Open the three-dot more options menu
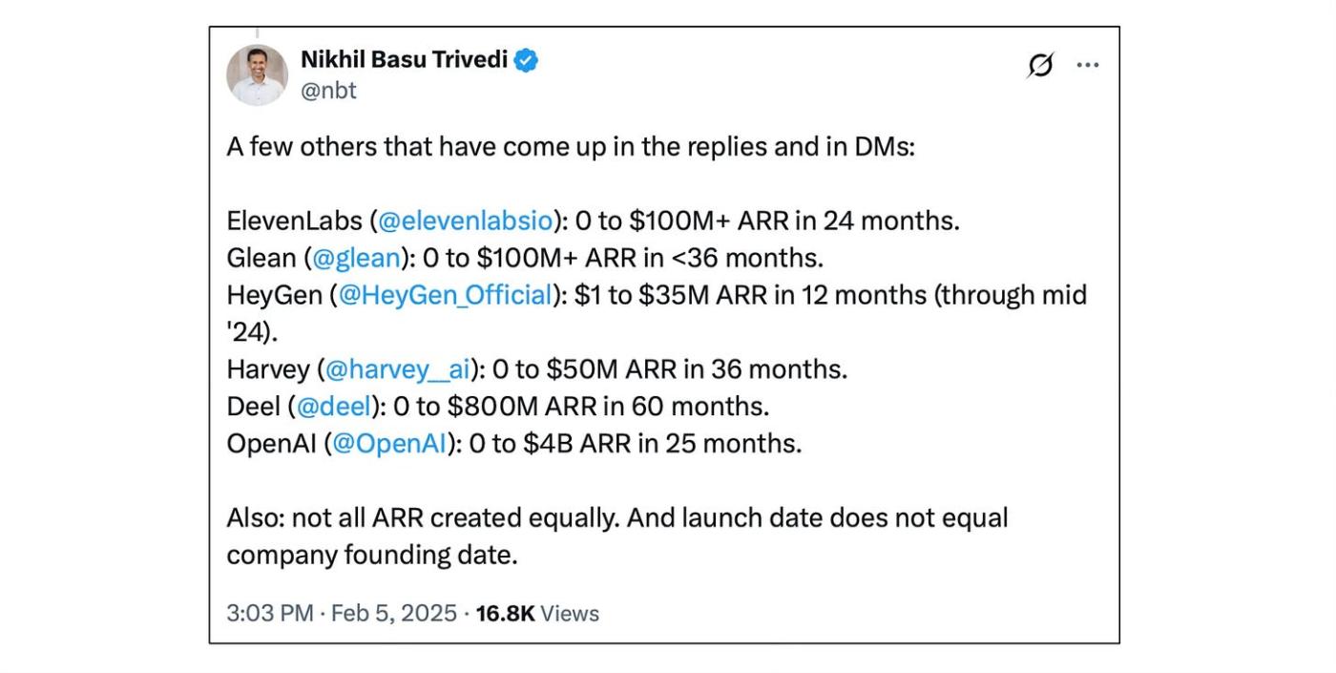The image size is (1336, 673). (1088, 65)
